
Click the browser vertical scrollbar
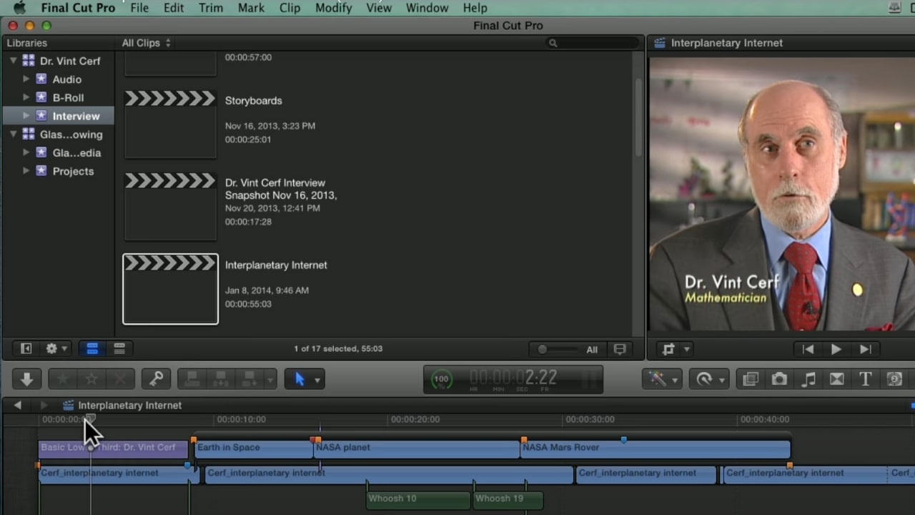pyautogui.click(x=639, y=118)
